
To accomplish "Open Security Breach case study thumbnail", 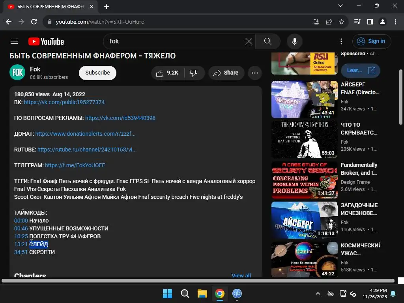I will coord(304,180).
